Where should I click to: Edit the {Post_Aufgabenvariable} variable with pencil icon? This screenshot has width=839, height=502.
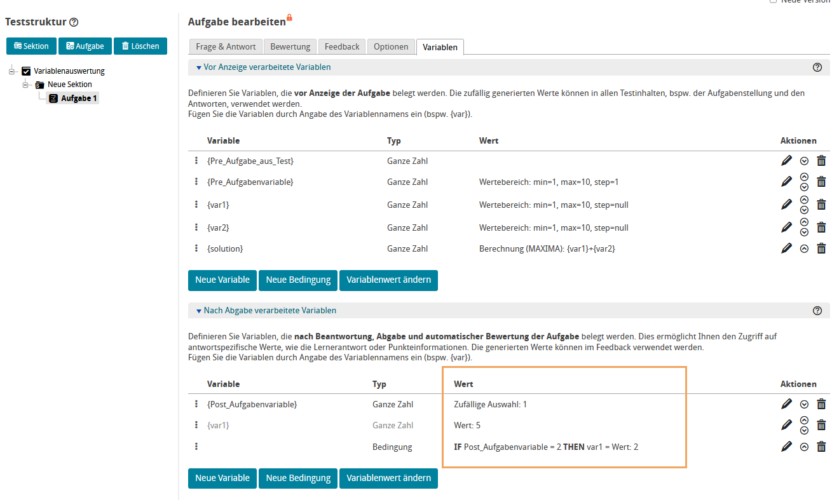[786, 404]
